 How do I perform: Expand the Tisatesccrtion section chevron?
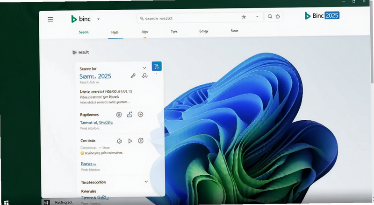tap(146, 182)
